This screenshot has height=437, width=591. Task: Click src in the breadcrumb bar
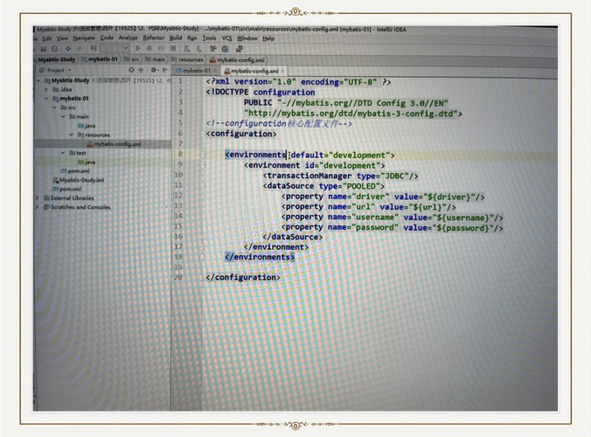tap(132, 59)
